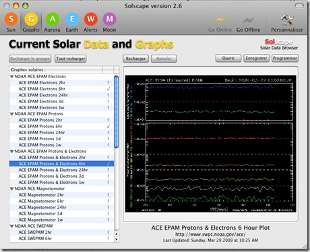Select ACE EPAM Protons 3d row
Screen dimensions: 310x252
click(61, 139)
